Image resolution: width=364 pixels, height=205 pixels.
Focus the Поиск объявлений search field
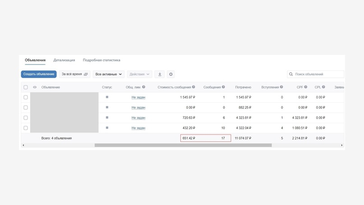point(315,74)
